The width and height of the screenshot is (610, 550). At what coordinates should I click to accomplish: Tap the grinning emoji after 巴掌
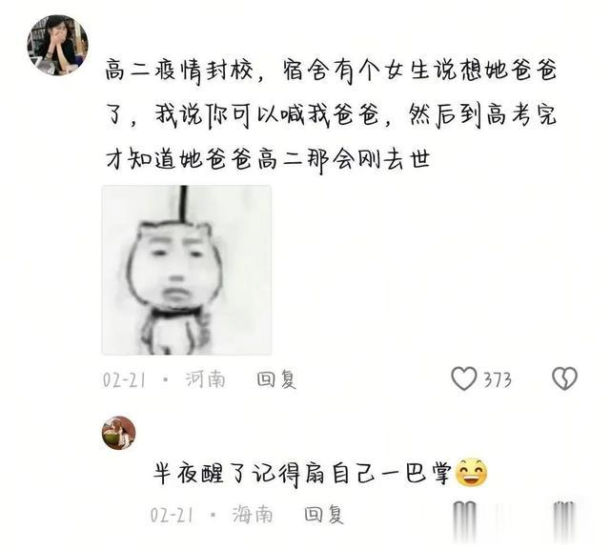[471, 472]
